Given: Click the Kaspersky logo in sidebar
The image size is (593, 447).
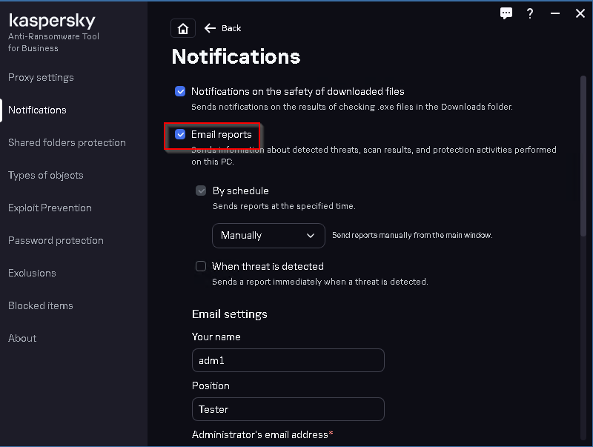Looking at the screenshot, I should 52,21.
